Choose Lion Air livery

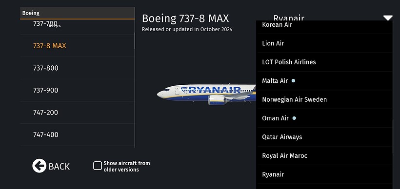click(x=324, y=43)
